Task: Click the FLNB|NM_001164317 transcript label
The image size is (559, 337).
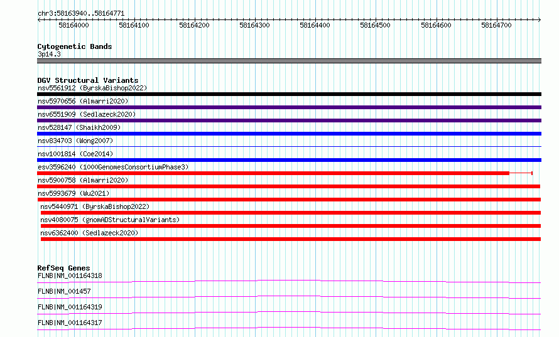Action: (70, 323)
